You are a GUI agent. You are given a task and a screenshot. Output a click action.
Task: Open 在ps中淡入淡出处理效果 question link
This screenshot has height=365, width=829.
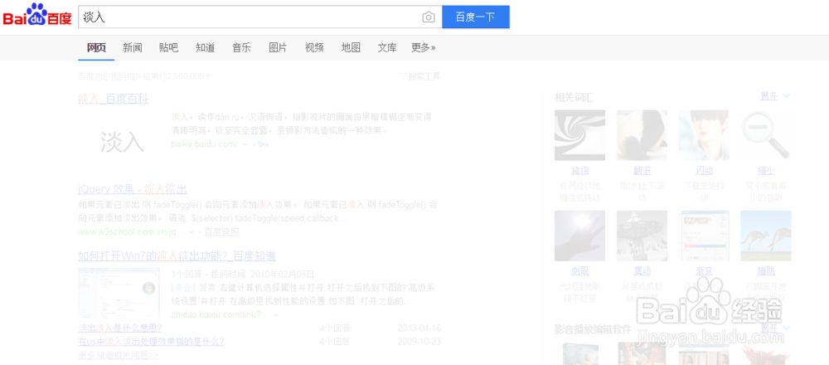(x=151, y=342)
